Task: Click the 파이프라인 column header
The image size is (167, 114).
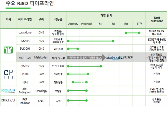Action: 25,20
